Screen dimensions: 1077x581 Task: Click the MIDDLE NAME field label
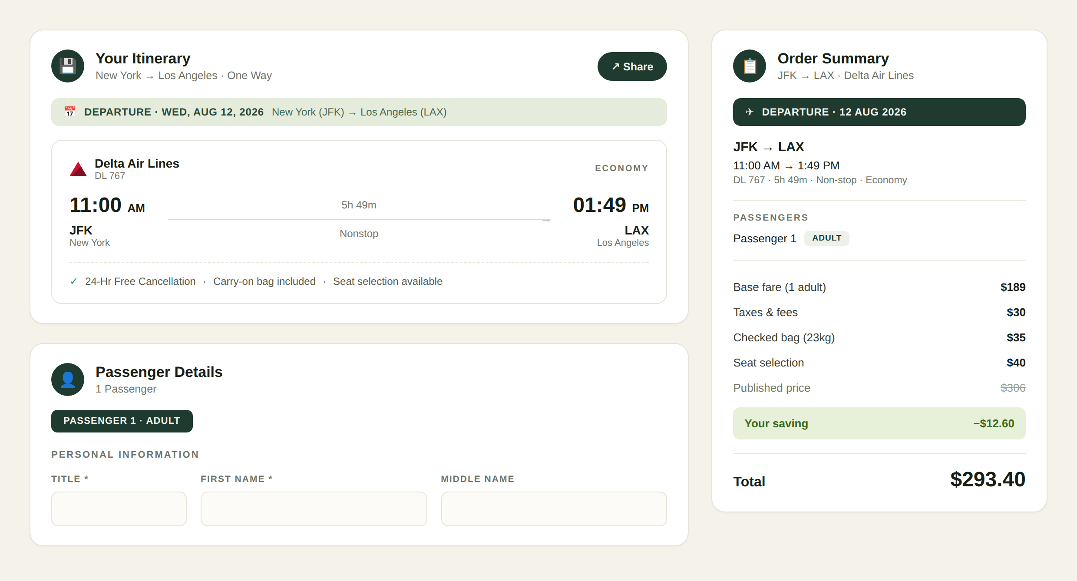[x=478, y=479]
